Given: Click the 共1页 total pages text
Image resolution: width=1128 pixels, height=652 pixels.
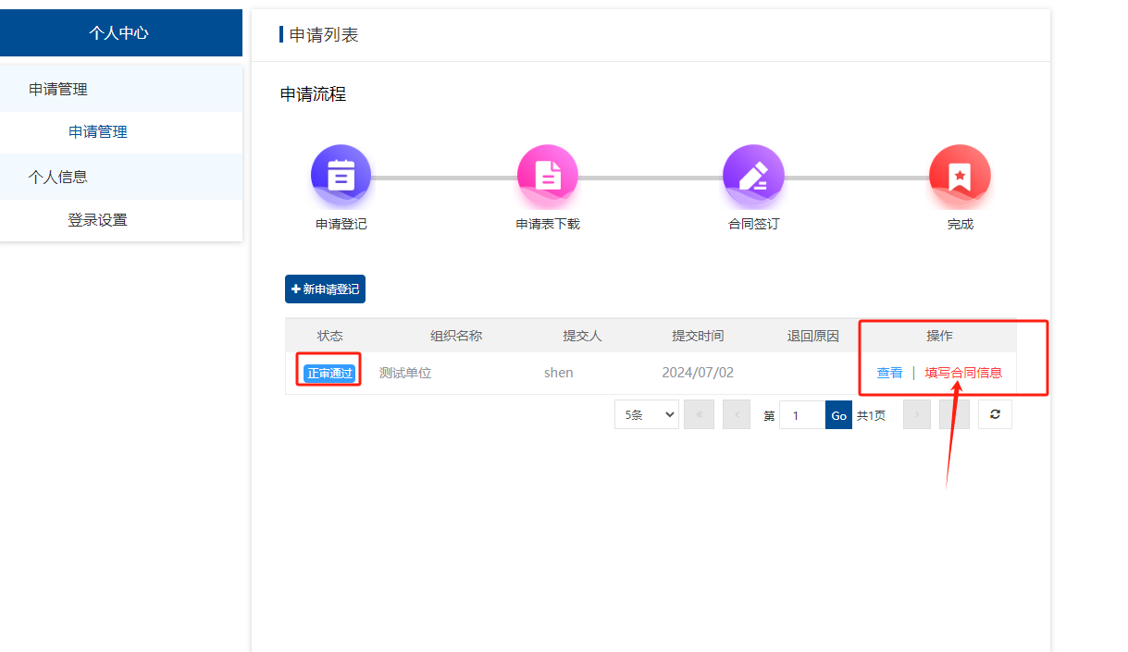Looking at the screenshot, I should tap(871, 415).
